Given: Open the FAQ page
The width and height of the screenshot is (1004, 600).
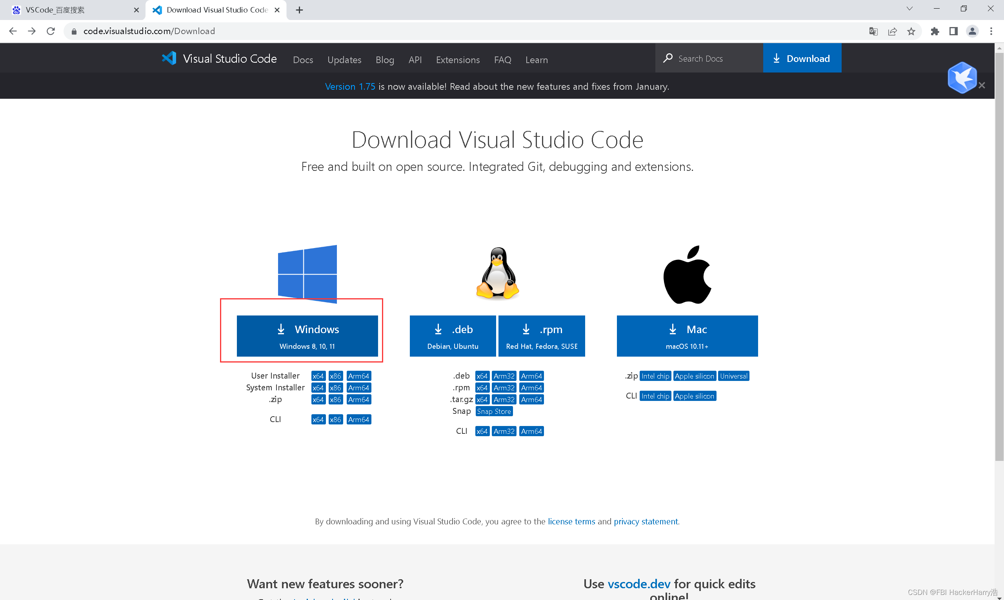Looking at the screenshot, I should [502, 60].
